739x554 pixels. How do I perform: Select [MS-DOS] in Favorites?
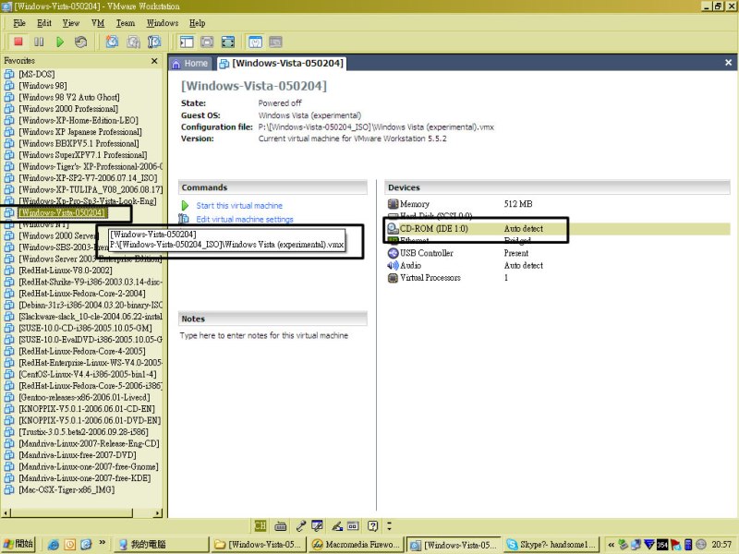(x=37, y=74)
